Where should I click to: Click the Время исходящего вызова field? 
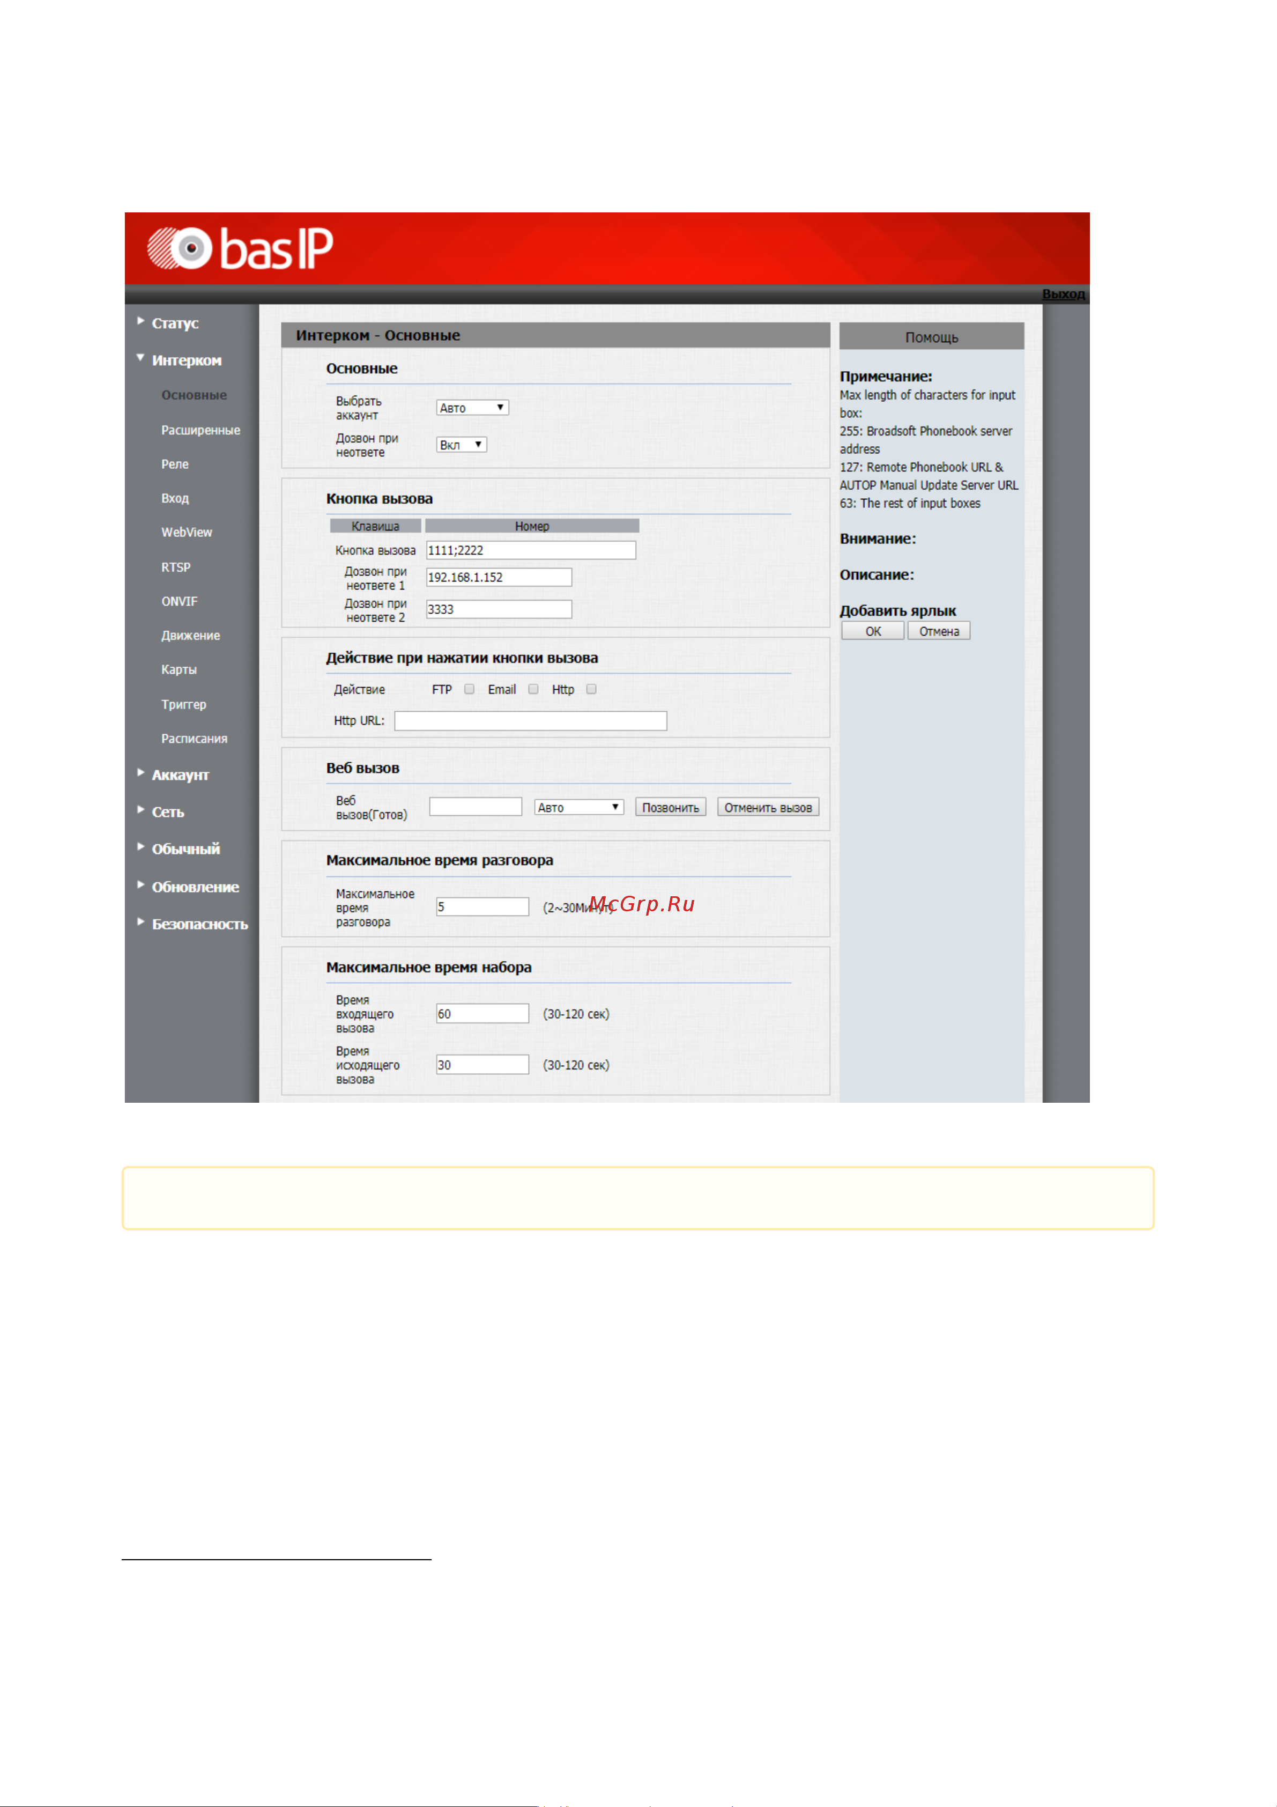[x=483, y=1065]
